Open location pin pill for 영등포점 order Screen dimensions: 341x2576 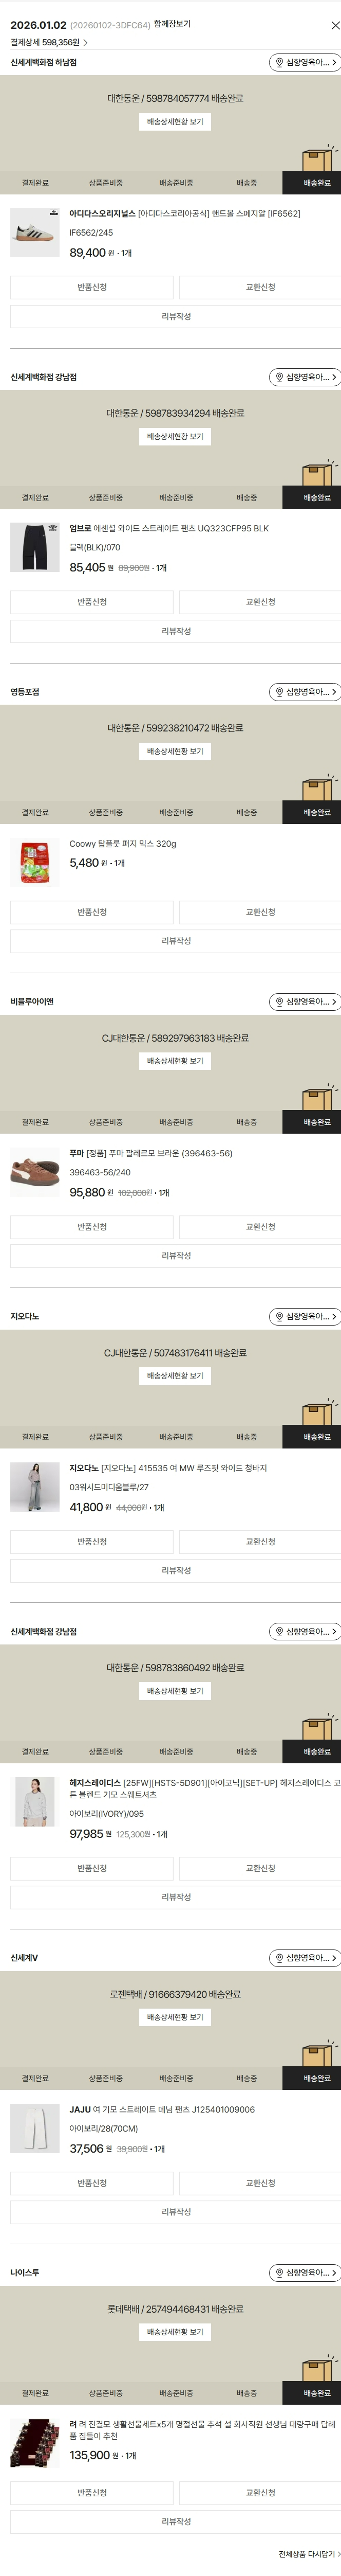click(305, 692)
